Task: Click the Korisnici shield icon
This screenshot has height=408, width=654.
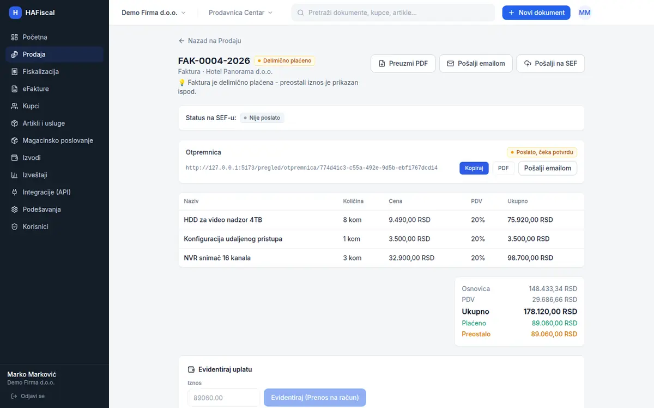Action: [x=15, y=227]
